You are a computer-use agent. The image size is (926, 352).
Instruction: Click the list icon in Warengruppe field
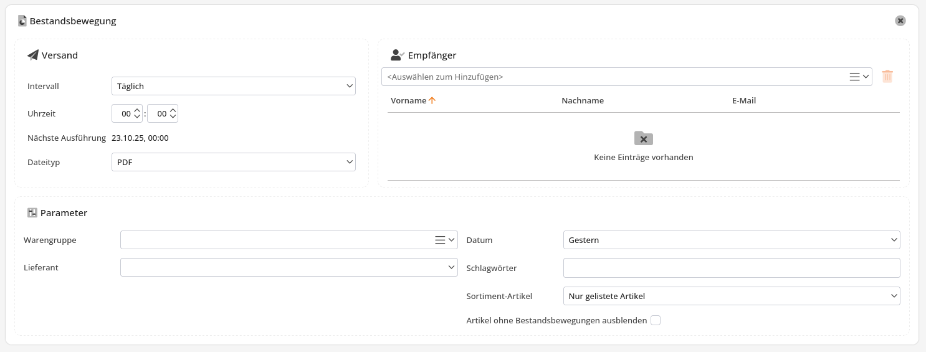coord(440,240)
